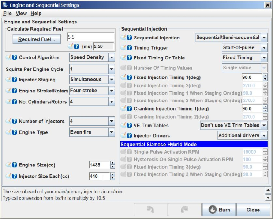Open the Help menu
The height and width of the screenshot is (219, 273).
(36, 13)
